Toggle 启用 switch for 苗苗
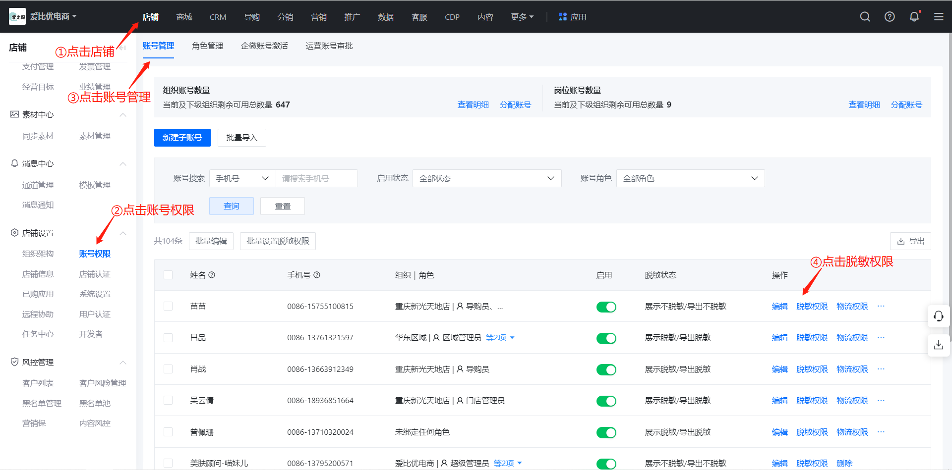The height and width of the screenshot is (470, 952). (x=606, y=307)
